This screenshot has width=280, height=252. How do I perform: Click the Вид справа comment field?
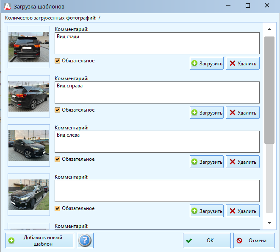pos(157,92)
